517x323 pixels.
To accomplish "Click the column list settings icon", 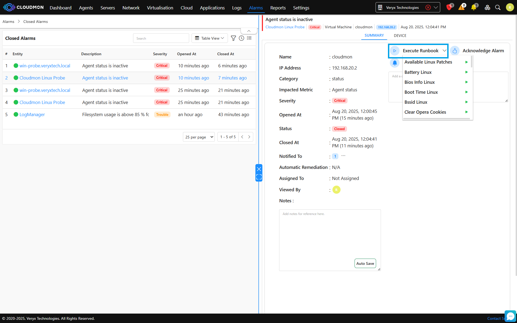I will pos(249,38).
